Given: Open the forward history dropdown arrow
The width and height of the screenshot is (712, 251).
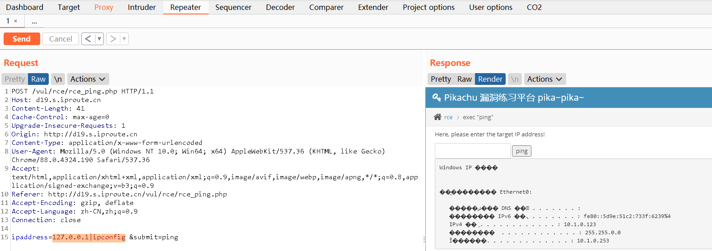Looking at the screenshot, I should [124, 39].
